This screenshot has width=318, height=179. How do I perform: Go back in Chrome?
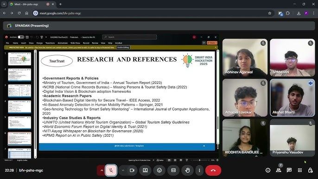[x=4, y=13]
